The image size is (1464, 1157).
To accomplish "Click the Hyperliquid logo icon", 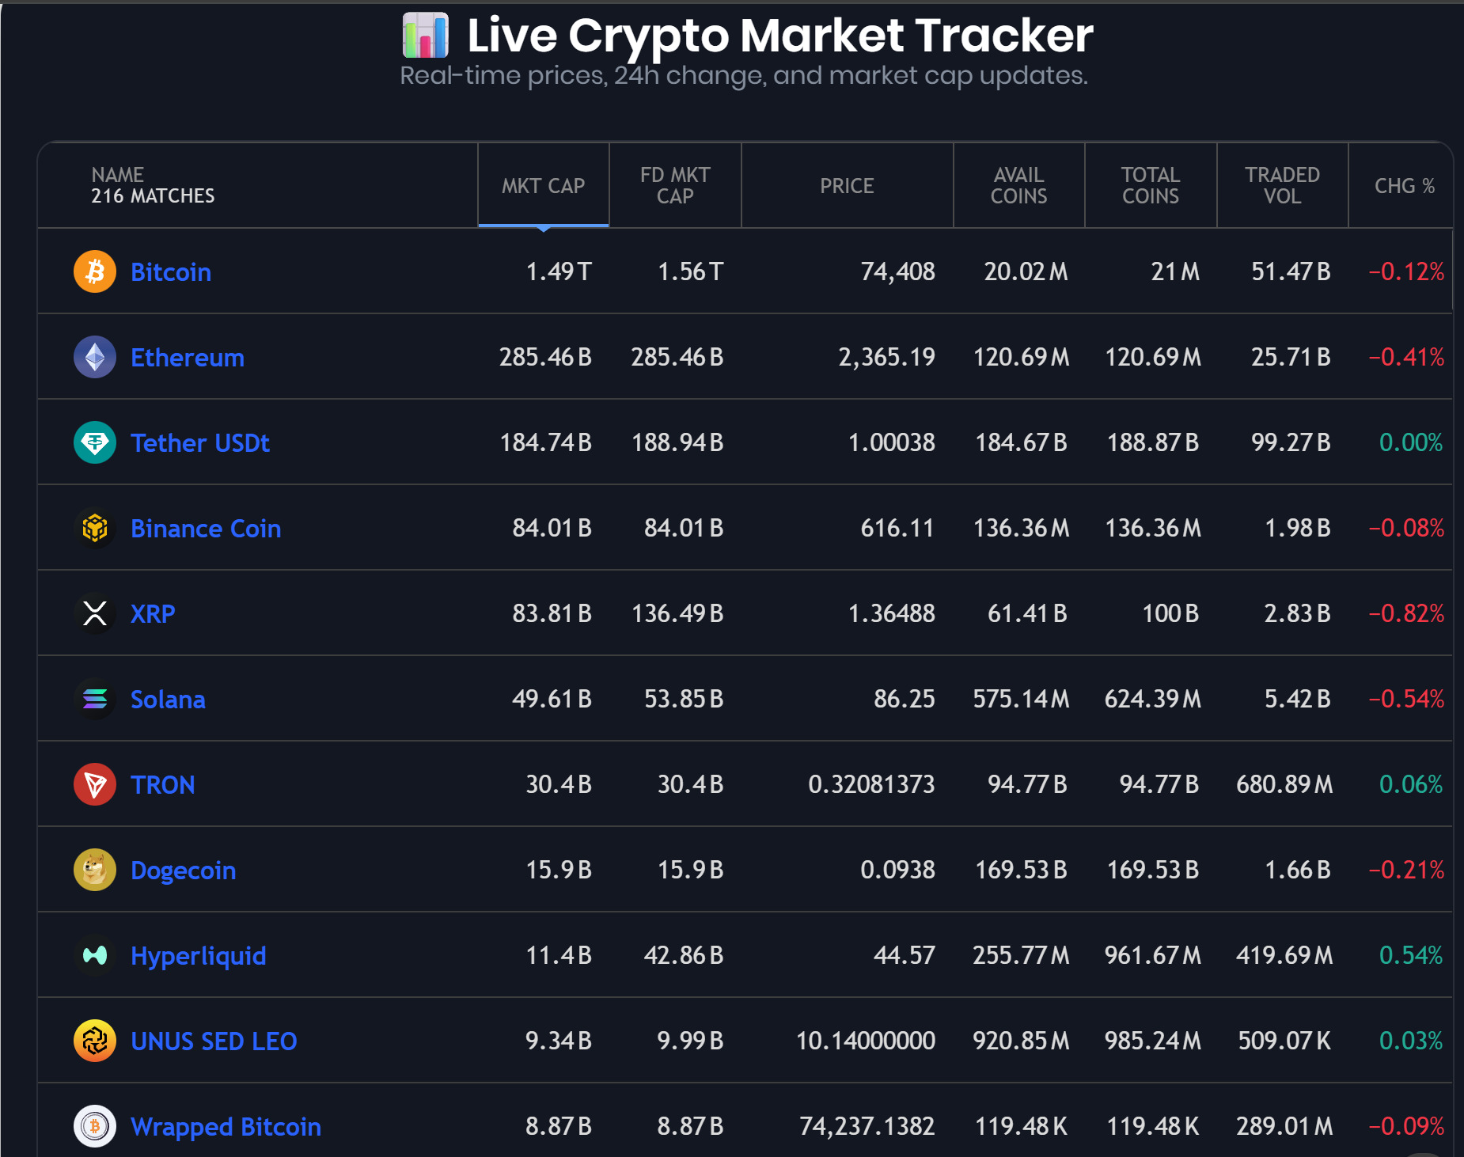I will tap(94, 955).
